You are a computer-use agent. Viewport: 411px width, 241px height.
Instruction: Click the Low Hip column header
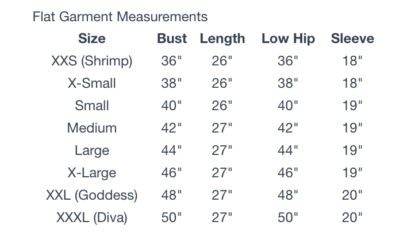(288, 39)
